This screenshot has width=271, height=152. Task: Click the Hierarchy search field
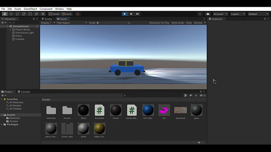coord(24,23)
